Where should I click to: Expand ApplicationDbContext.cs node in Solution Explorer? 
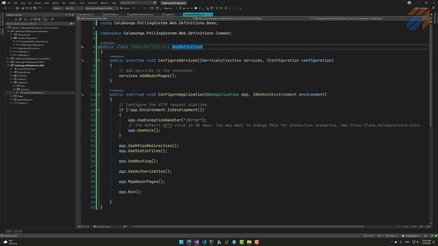(x=11, y=49)
